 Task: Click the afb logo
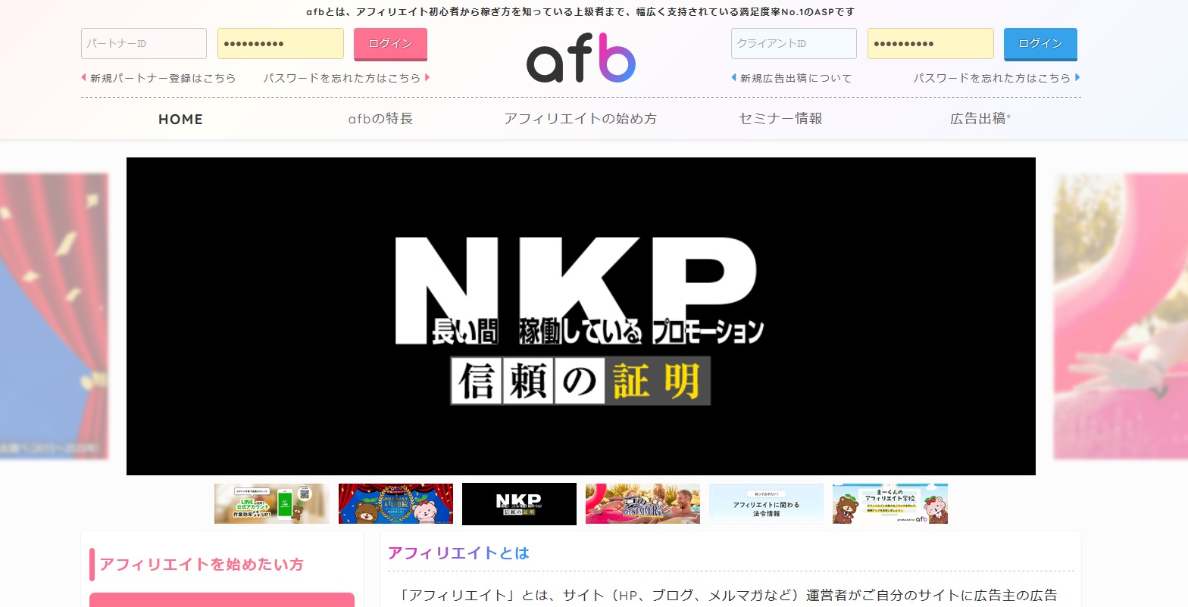coord(581,58)
